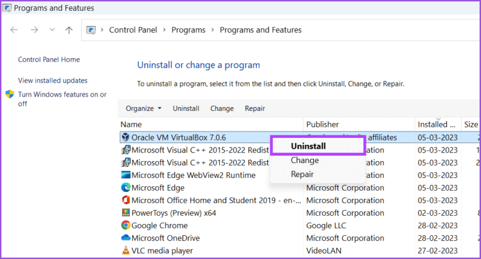Expand the chevron before Control Panel in the breadcrumb
Image resolution: width=481 pixels, height=259 pixels.
pyautogui.click(x=102, y=30)
